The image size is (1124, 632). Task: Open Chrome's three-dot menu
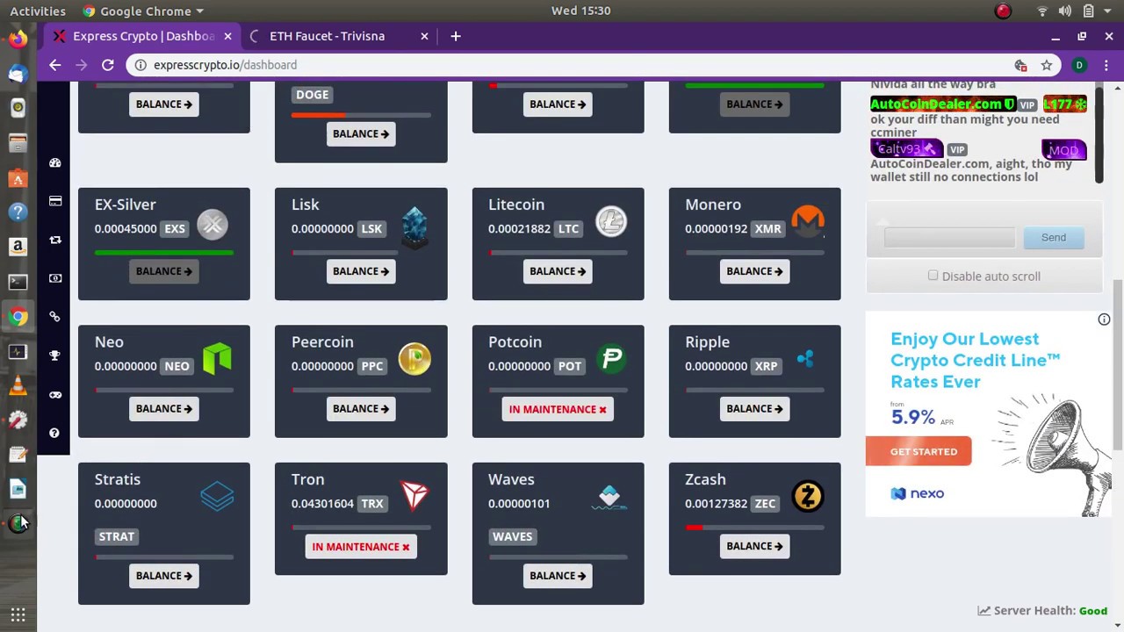(x=1106, y=65)
